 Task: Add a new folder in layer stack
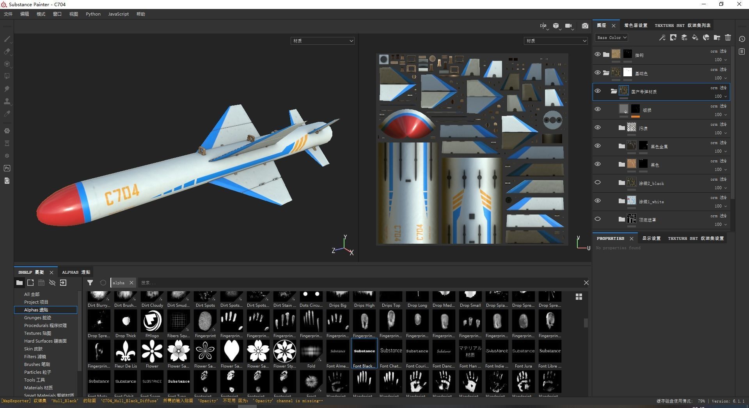click(x=717, y=38)
